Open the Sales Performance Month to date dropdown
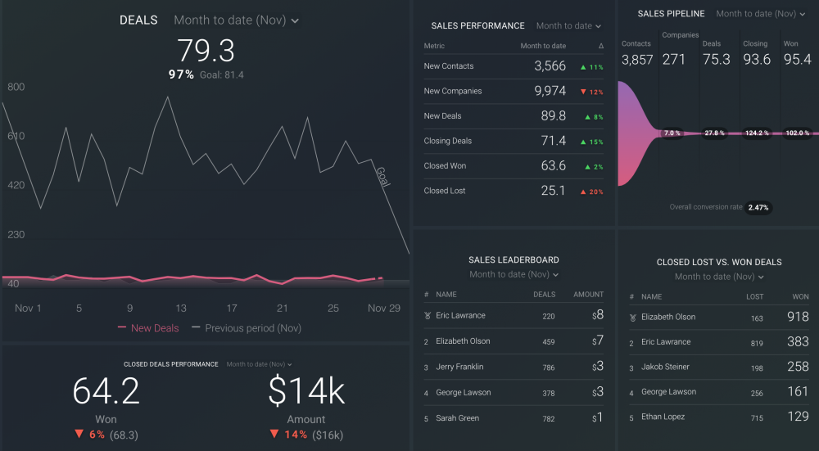The image size is (819, 451). [x=568, y=26]
